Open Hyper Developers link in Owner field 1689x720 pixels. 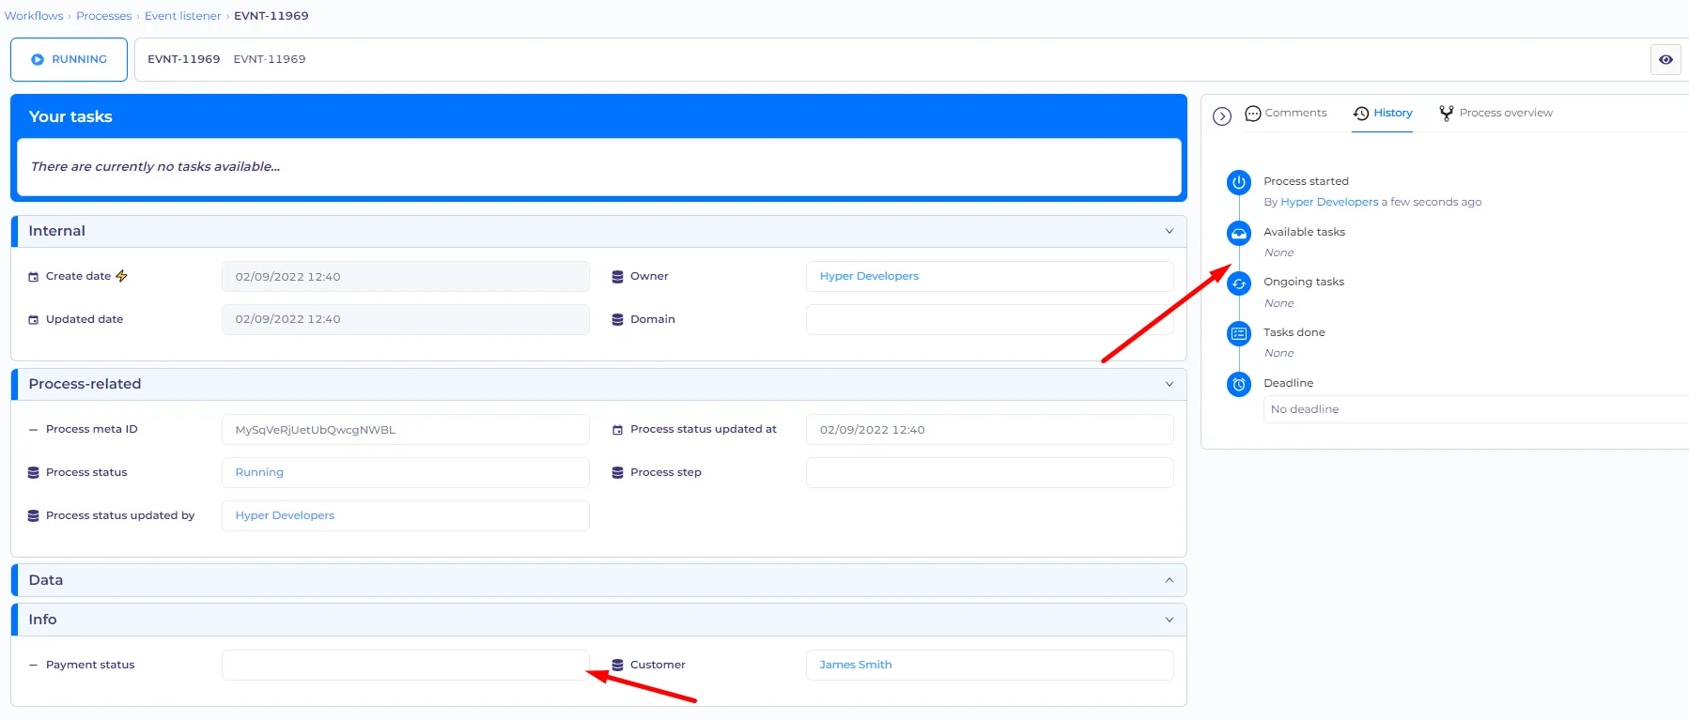coord(869,276)
